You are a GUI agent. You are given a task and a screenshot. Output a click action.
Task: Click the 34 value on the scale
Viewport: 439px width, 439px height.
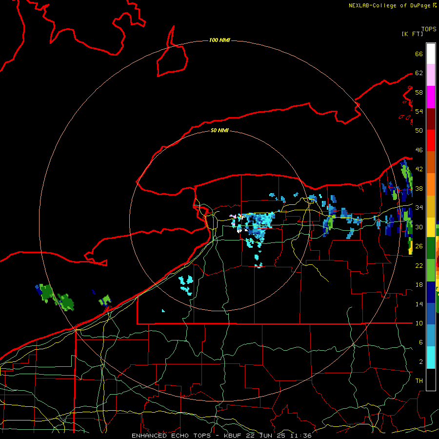pos(419,208)
